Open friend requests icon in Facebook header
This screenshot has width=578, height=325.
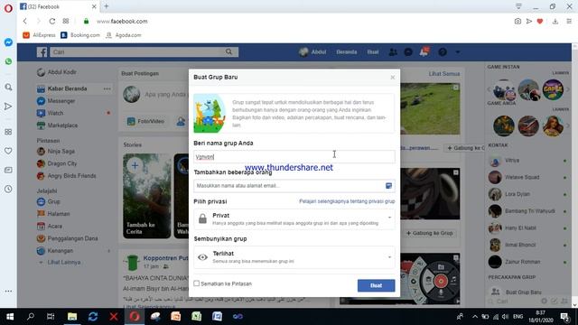(x=393, y=52)
